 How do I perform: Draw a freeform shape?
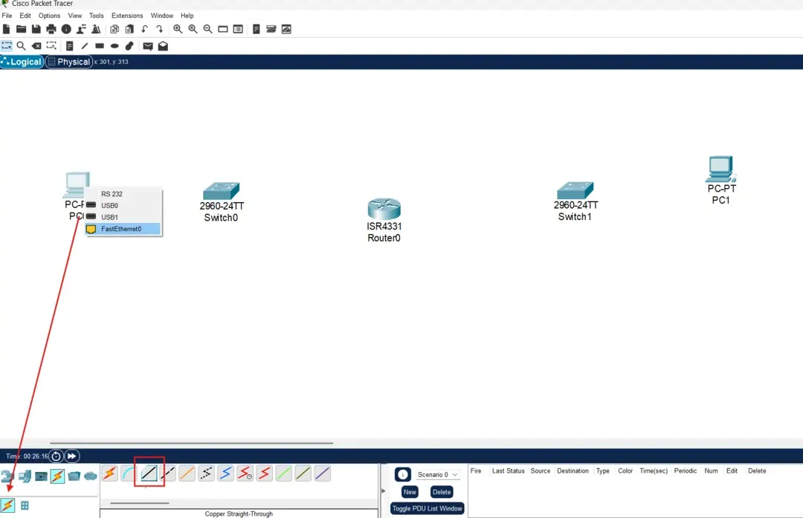[129, 46]
